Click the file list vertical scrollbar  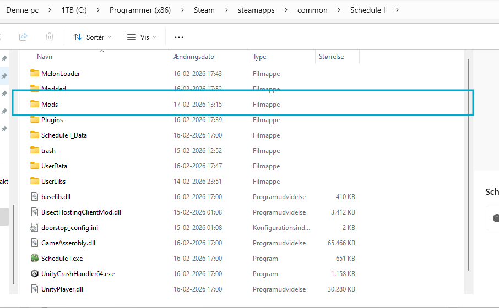coord(468,164)
